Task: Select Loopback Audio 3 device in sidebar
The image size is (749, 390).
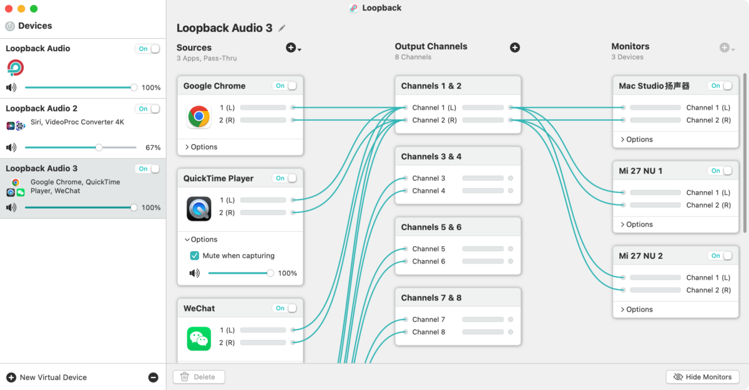Action: pos(83,188)
